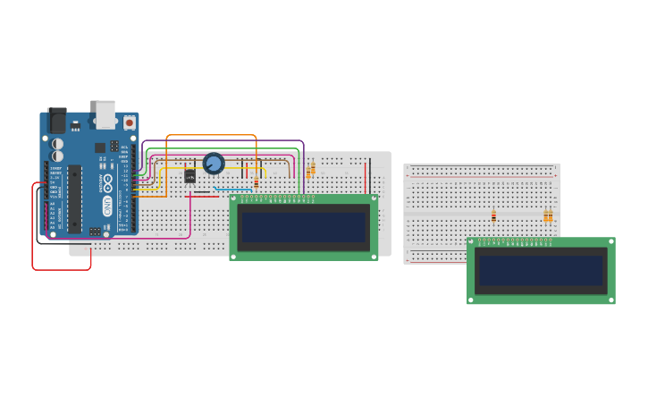Click the Arduino ATmega microcontroller chip
This screenshot has width=648, height=405.
[x=75, y=198]
